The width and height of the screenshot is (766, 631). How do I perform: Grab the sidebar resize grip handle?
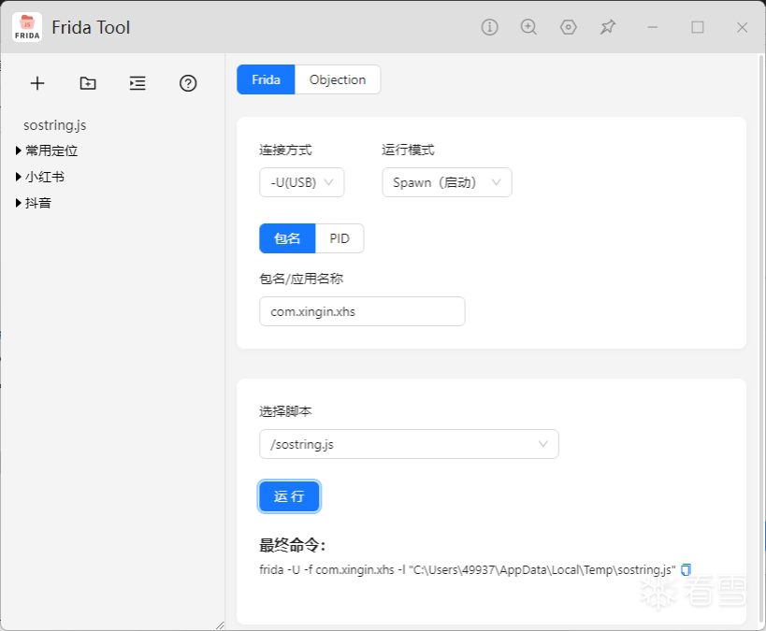pyautogui.click(x=220, y=625)
